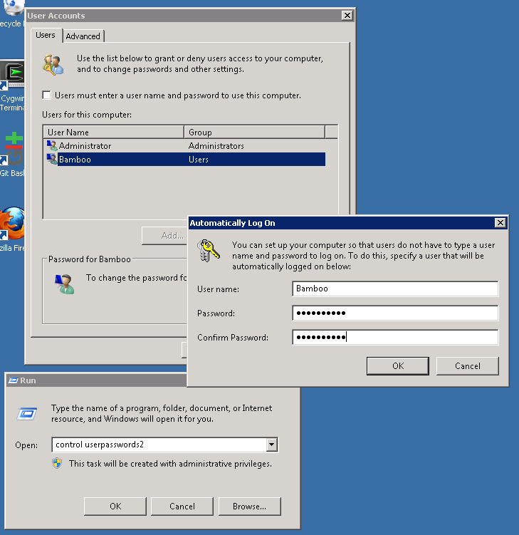This screenshot has height=535, width=519.
Task: Close the Automatically Log On dialog
Action: click(500, 223)
